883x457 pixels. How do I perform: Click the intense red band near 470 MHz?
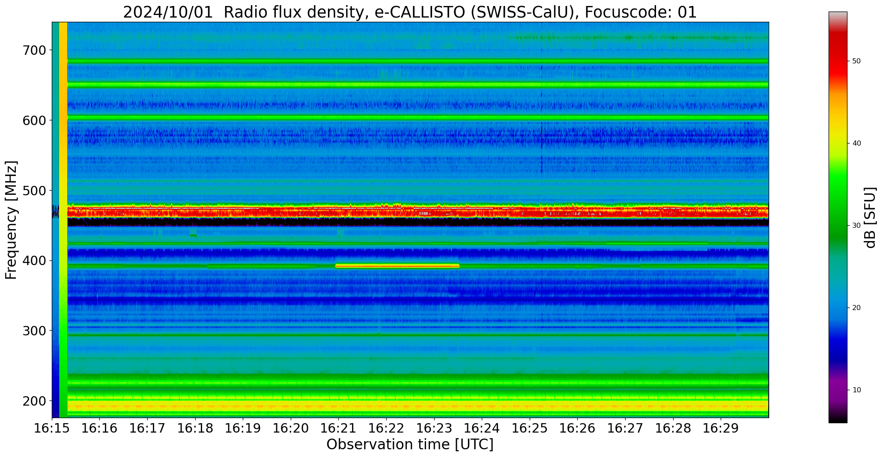[x=418, y=211]
